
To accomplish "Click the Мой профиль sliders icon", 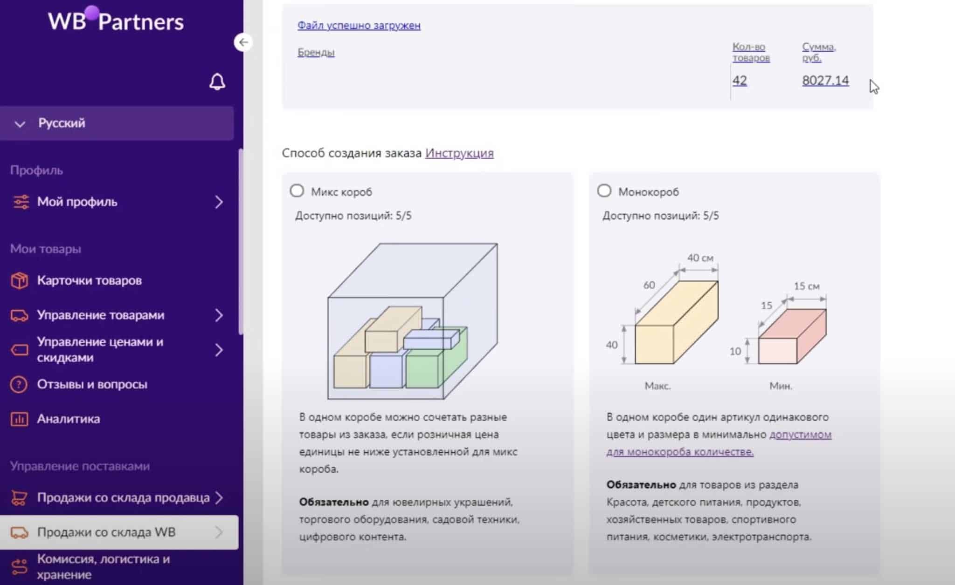I will tap(21, 202).
